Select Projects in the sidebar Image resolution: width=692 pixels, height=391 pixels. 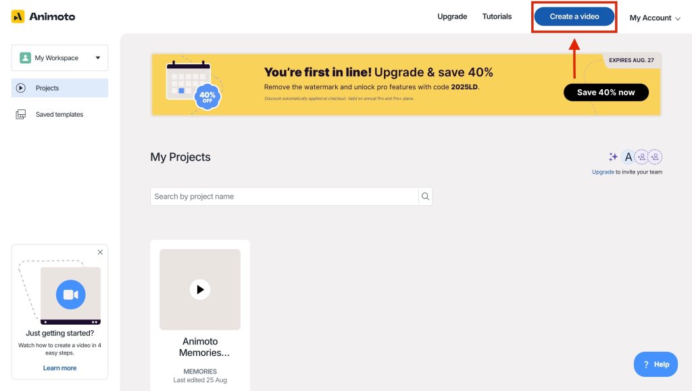[x=59, y=88]
